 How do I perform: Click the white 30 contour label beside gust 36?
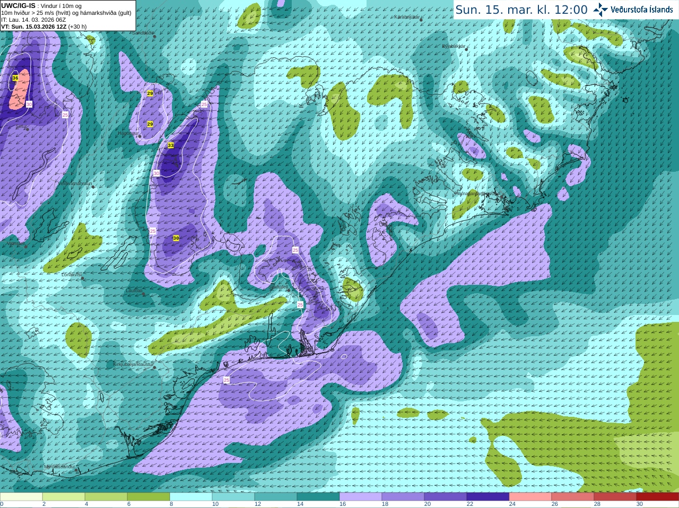tap(29, 104)
